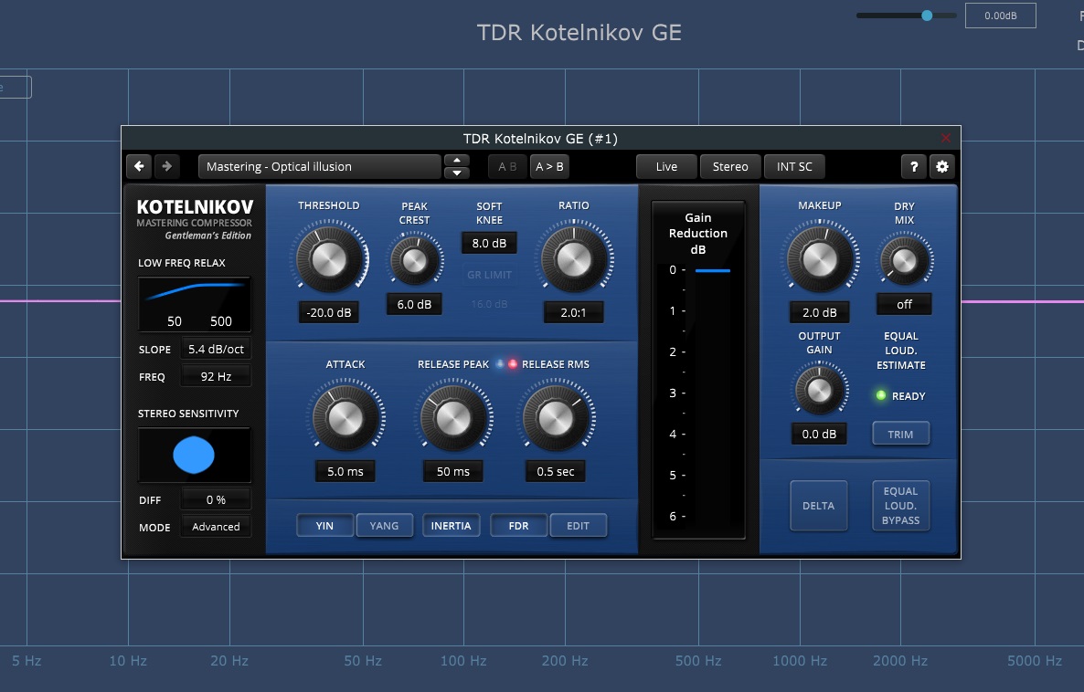
Task: Enable YIN mode
Action: 324,526
